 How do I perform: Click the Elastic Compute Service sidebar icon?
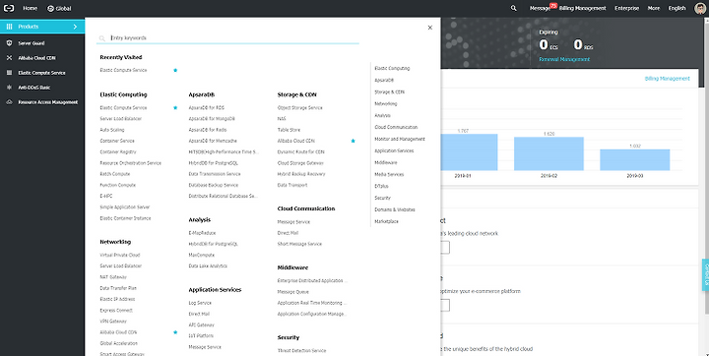9,73
